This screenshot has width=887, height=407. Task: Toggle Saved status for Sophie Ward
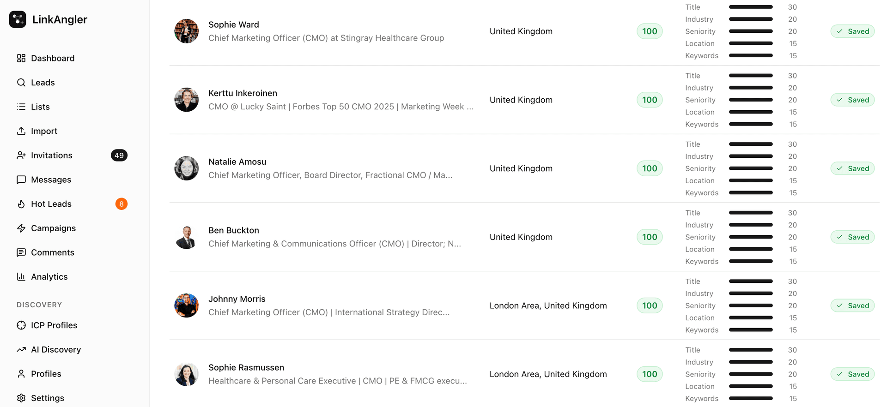[x=852, y=31]
